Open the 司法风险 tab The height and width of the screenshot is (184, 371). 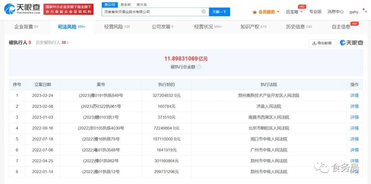pos(72,27)
